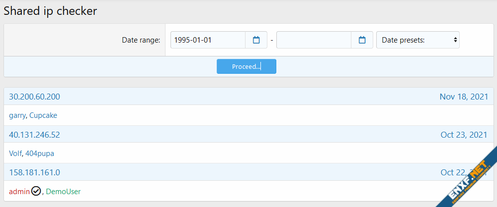Image resolution: width=497 pixels, height=207 pixels.
Task: Click the Date range label
Action: (x=141, y=40)
